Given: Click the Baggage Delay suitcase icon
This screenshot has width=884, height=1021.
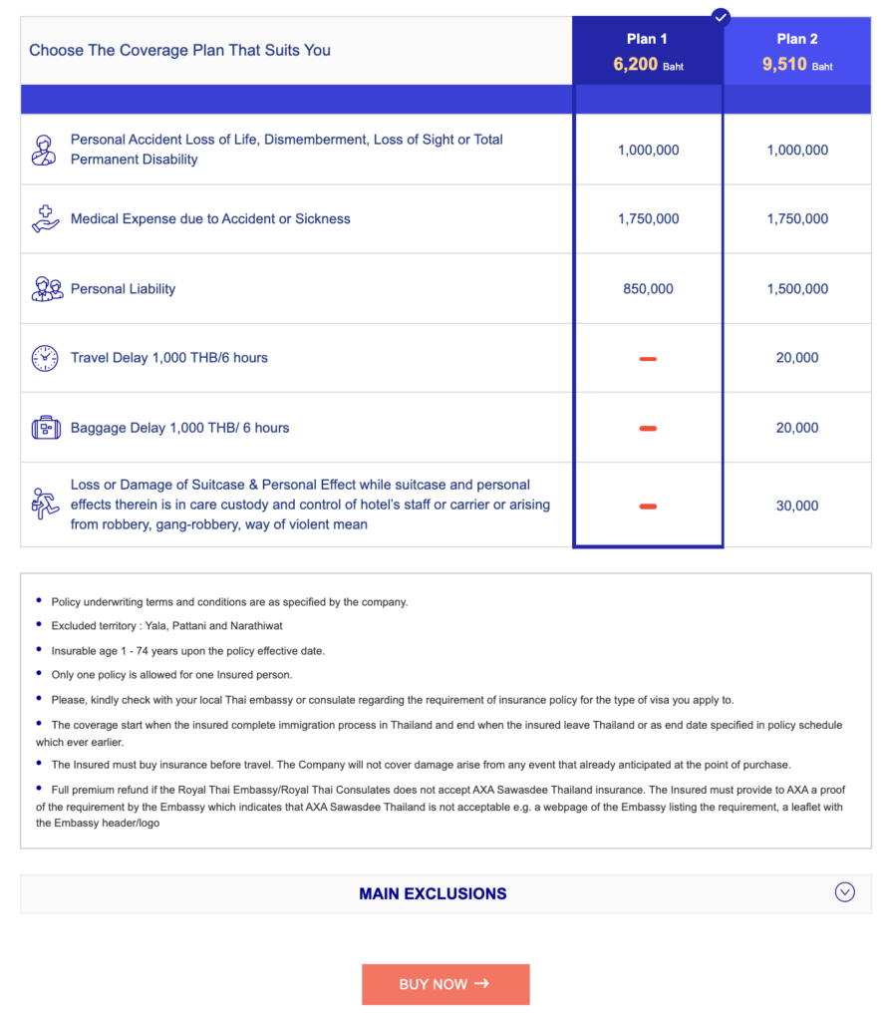Looking at the screenshot, I should click(x=46, y=428).
